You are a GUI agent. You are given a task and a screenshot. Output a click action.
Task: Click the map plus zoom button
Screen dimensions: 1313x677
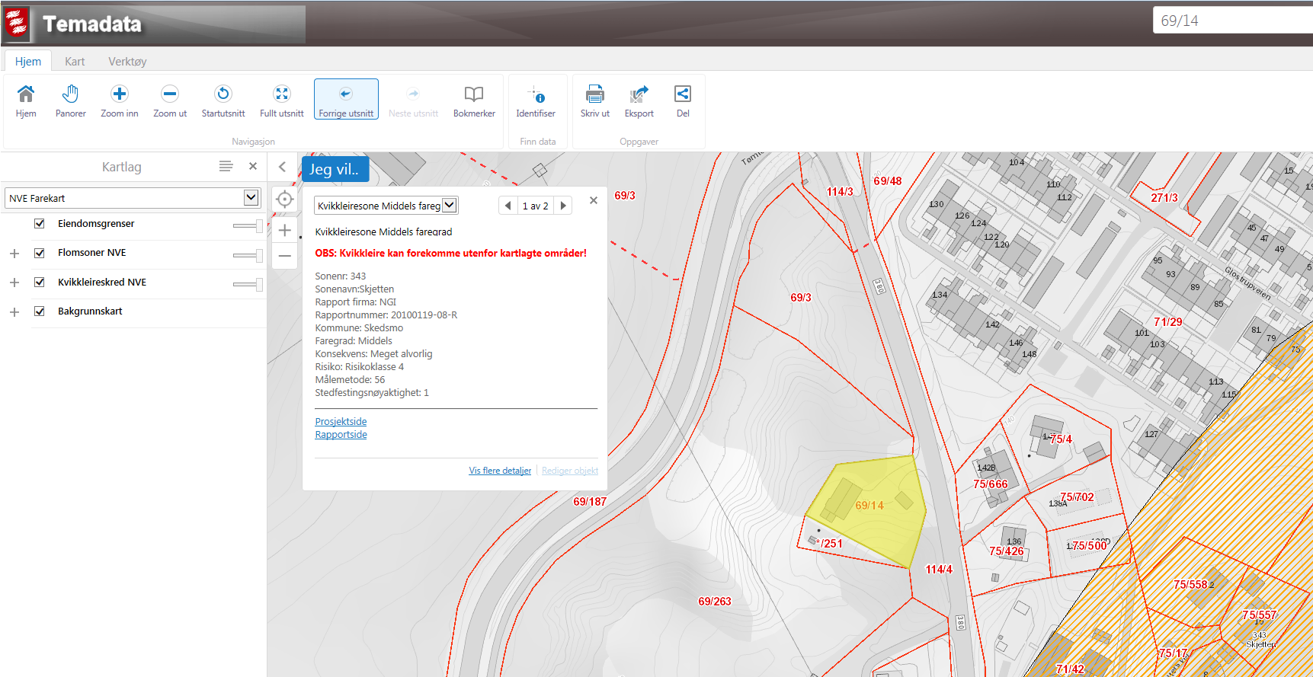coord(285,230)
